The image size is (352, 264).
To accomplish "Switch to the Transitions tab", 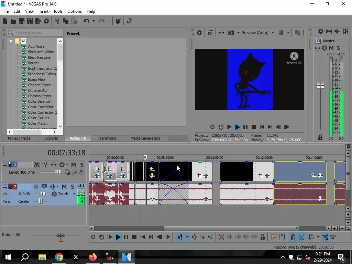I will pos(107,138).
